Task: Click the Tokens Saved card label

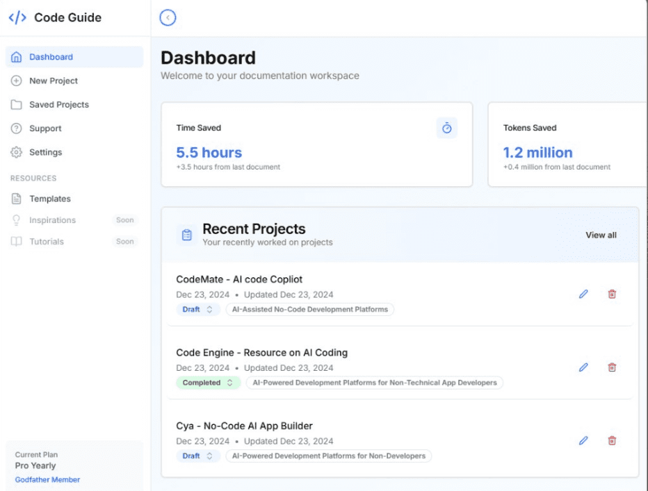Action: [530, 128]
